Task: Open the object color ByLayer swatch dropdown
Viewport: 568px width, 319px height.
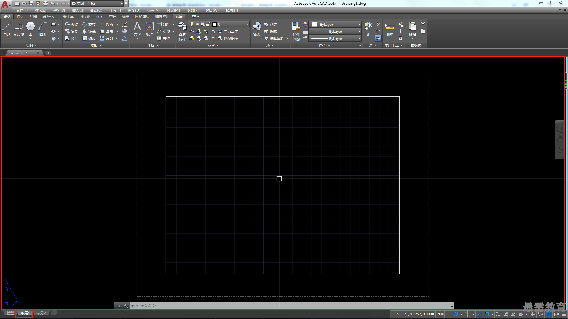Action: coord(335,24)
